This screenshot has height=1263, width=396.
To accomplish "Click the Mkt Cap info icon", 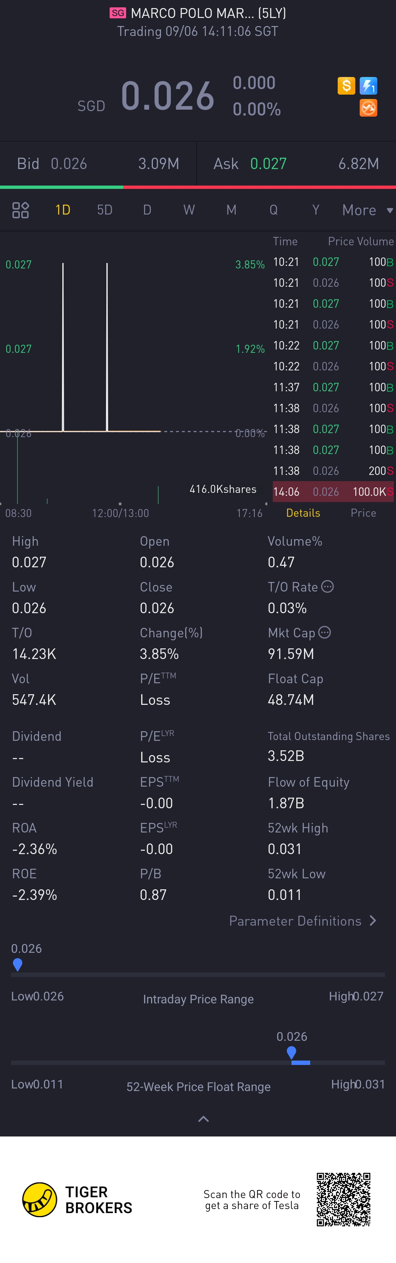I will click(324, 633).
